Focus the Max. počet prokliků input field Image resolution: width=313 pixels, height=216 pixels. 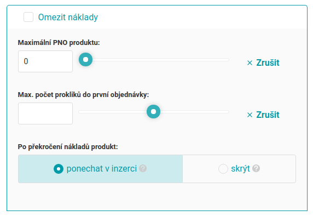tap(45, 113)
